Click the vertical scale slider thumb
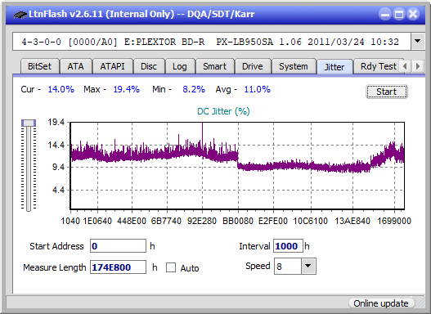This screenshot has width=431, height=314. (29, 123)
